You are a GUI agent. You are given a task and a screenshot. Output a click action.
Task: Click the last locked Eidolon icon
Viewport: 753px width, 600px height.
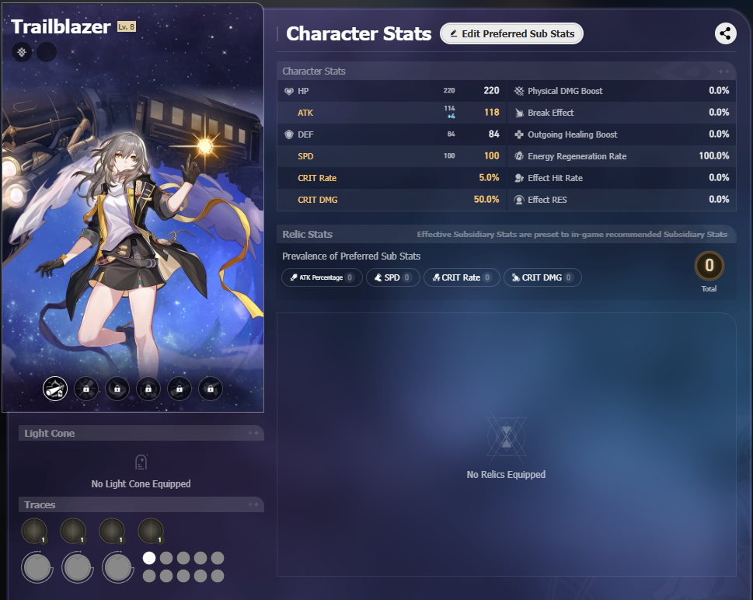pyautogui.click(x=211, y=389)
